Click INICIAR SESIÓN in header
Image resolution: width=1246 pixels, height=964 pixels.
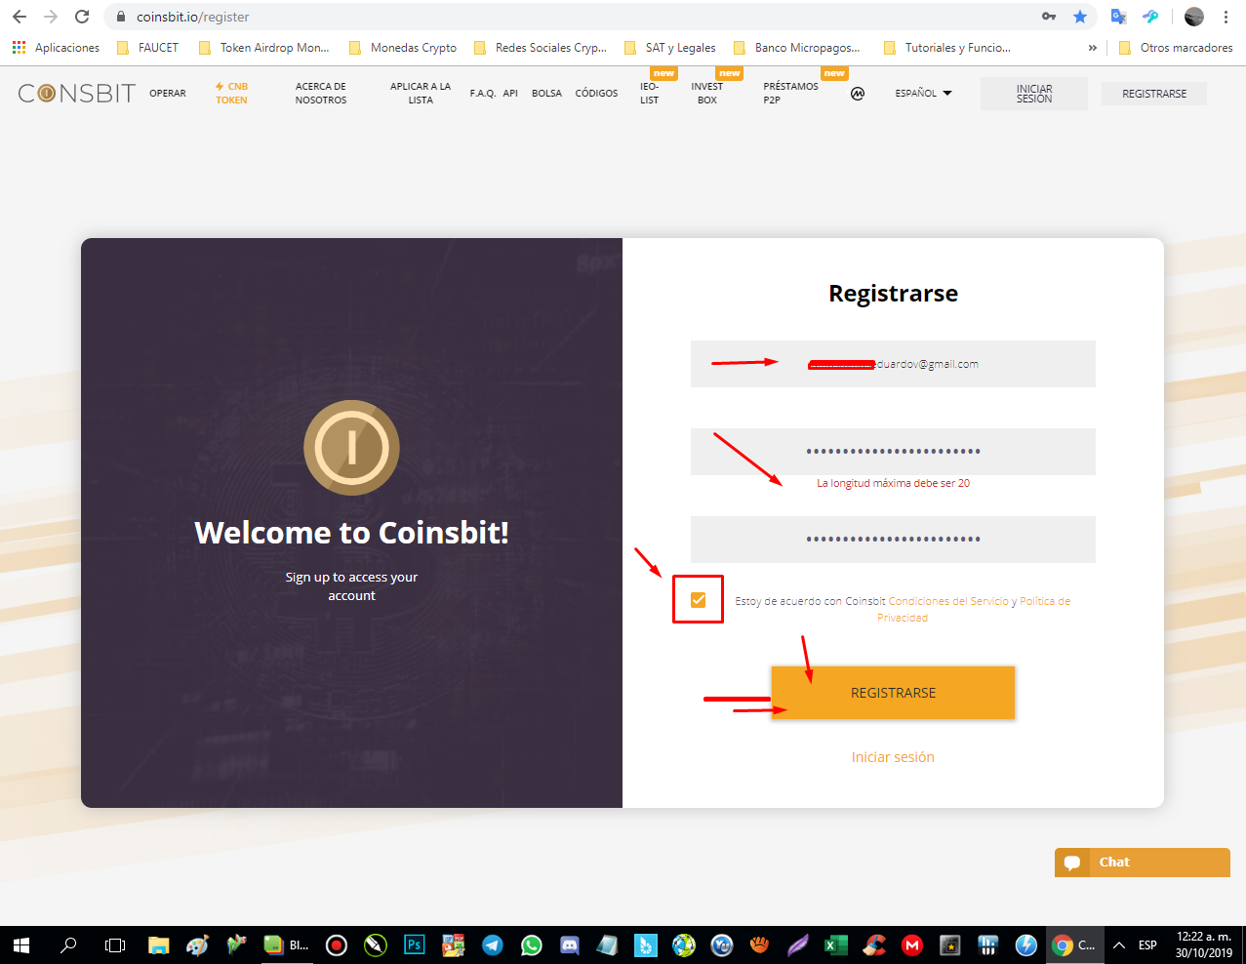pyautogui.click(x=1034, y=94)
